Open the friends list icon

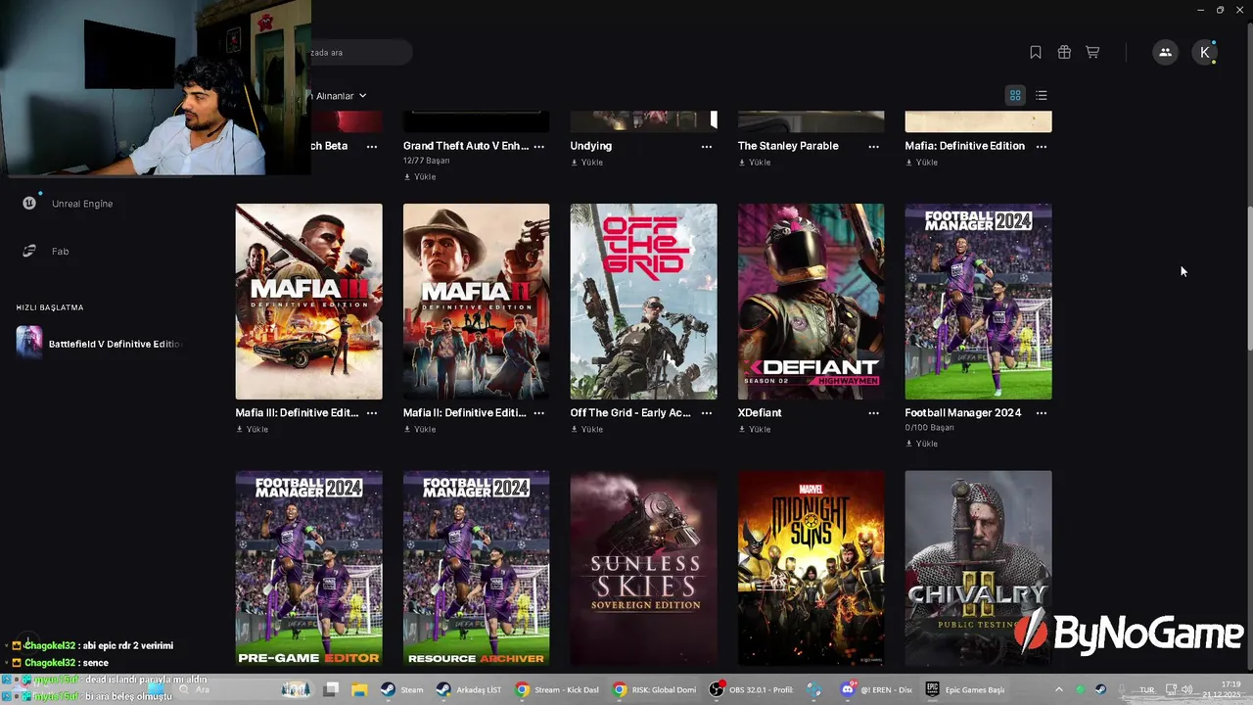[1165, 53]
